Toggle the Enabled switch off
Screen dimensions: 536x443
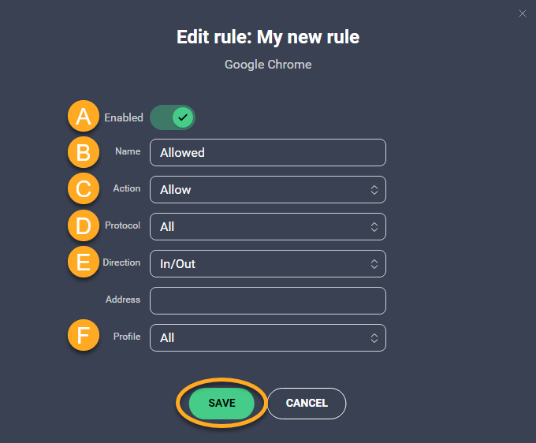173,117
